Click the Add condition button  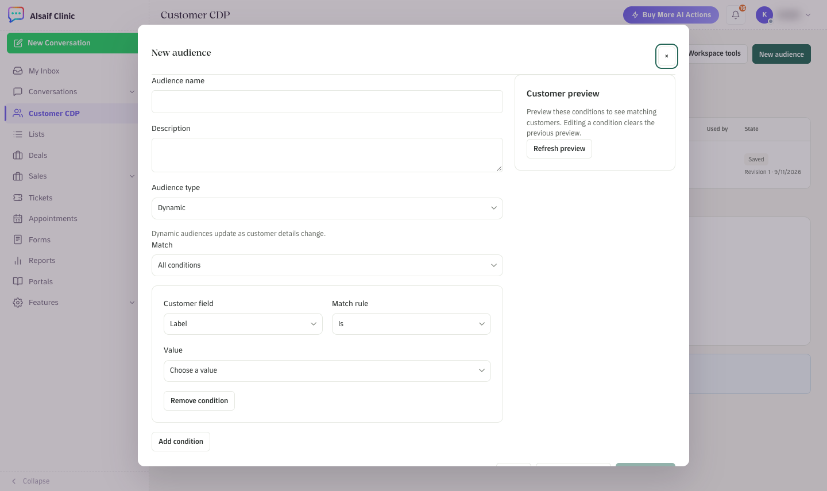[x=181, y=442]
